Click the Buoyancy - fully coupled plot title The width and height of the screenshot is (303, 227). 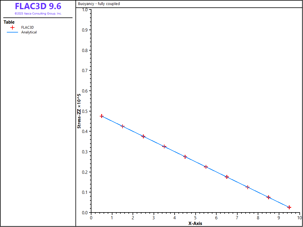click(99, 4)
